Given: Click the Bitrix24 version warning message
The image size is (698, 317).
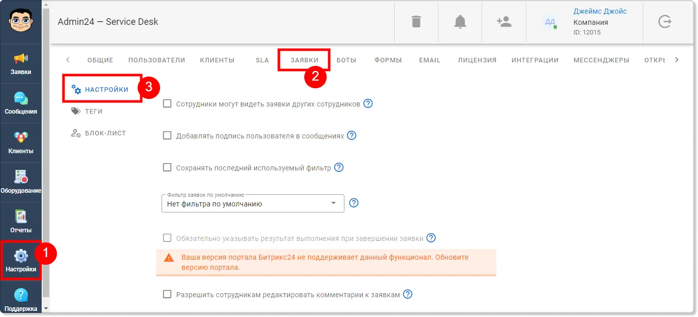Looking at the screenshot, I should (326, 262).
